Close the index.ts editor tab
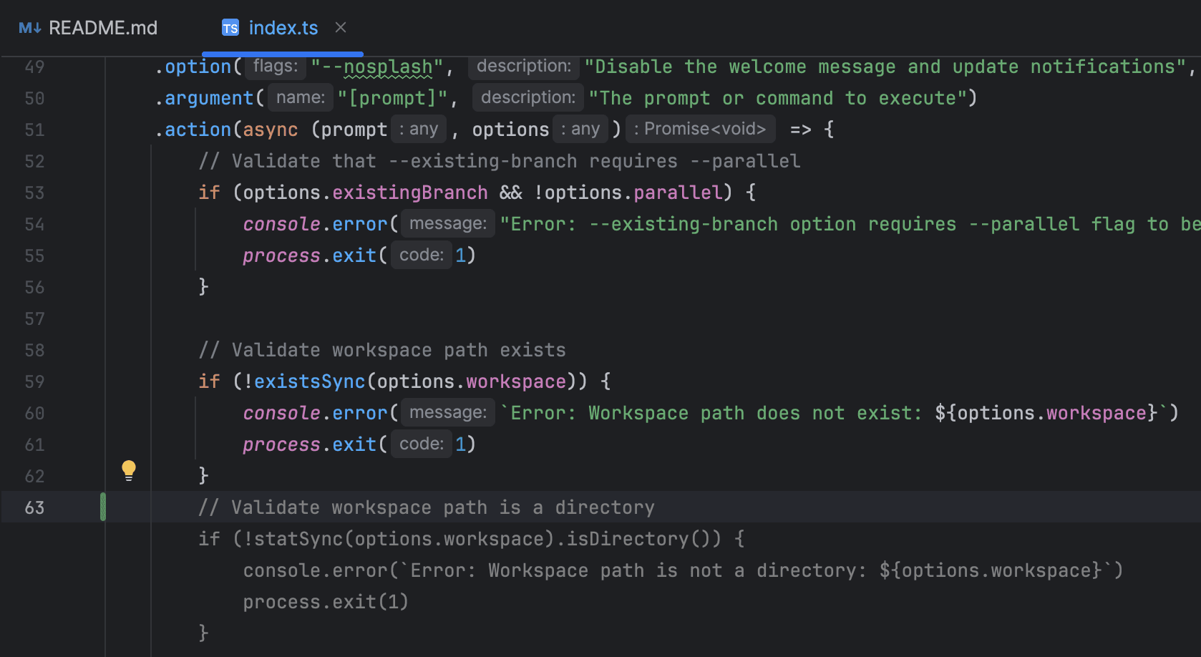 341,27
